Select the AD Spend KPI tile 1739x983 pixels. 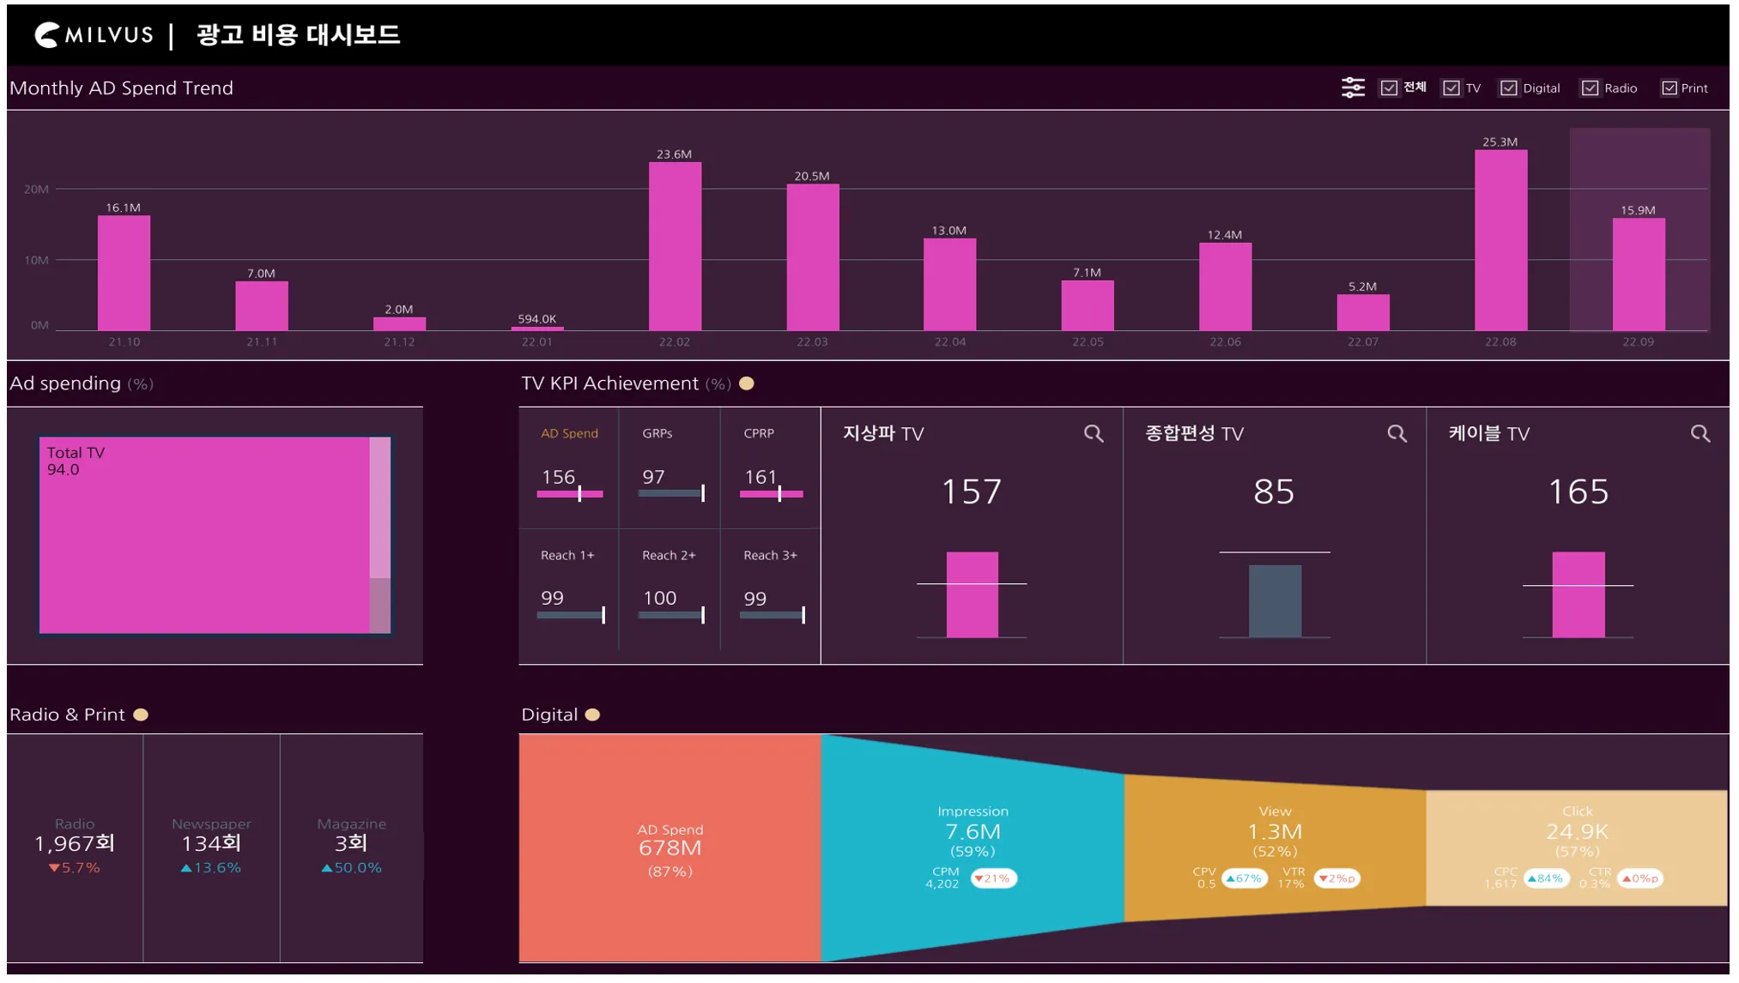(569, 468)
